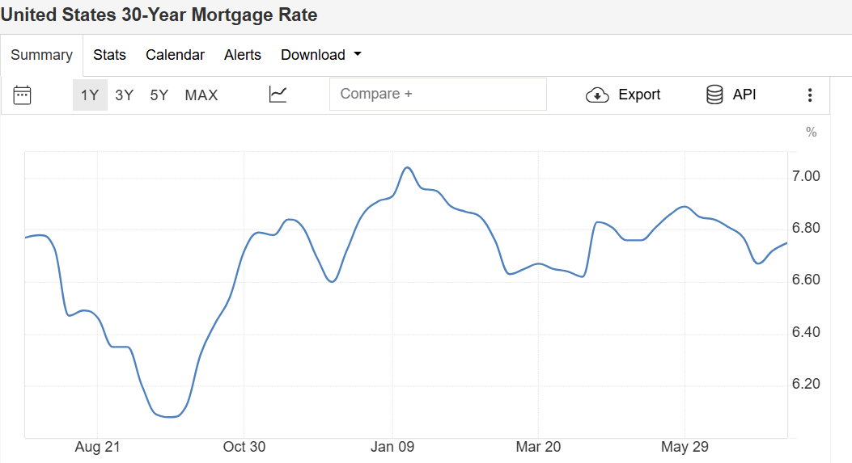The height and width of the screenshot is (463, 852).
Task: Click the United States 30-Year Mortgage Rate title
Action: pos(159,15)
